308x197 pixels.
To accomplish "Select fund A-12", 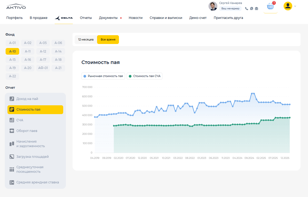I will (43, 51).
